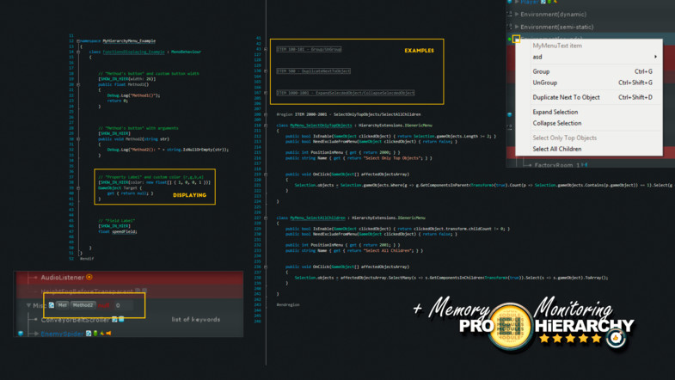Image resolution: width=675 pixels, height=380 pixels.
Task: Click the green dot on Environment(sounds) row
Action: pos(510,39)
